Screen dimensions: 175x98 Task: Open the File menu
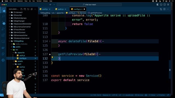tap(11, 1)
